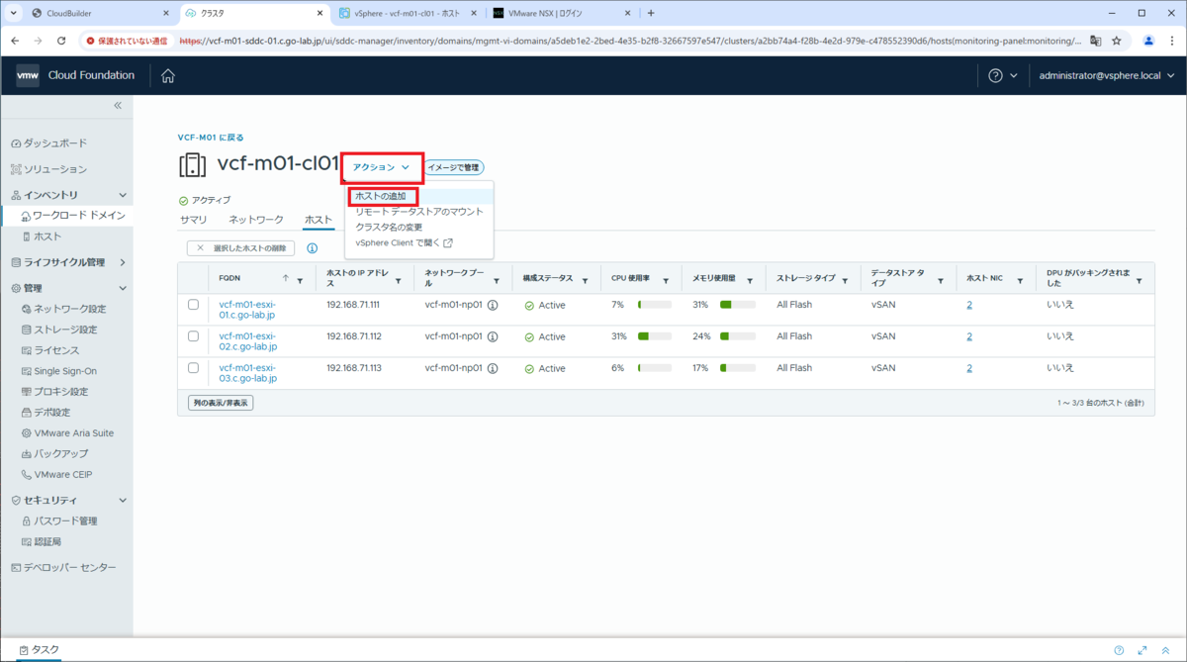Screen dimensions: 1187x662
Task: Collapse the sidebar with double-chevron icon
Action: [x=117, y=105]
